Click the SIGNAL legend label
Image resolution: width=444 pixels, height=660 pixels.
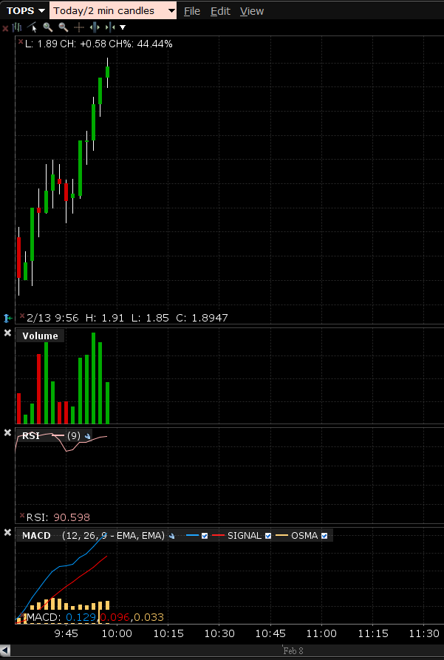point(244,536)
